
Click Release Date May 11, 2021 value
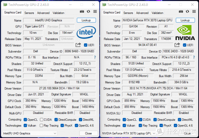coord(33,39)
